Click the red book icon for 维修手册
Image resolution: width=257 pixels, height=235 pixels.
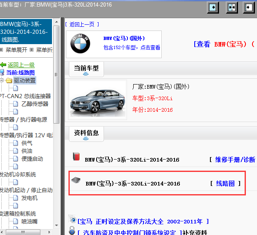(76, 156)
